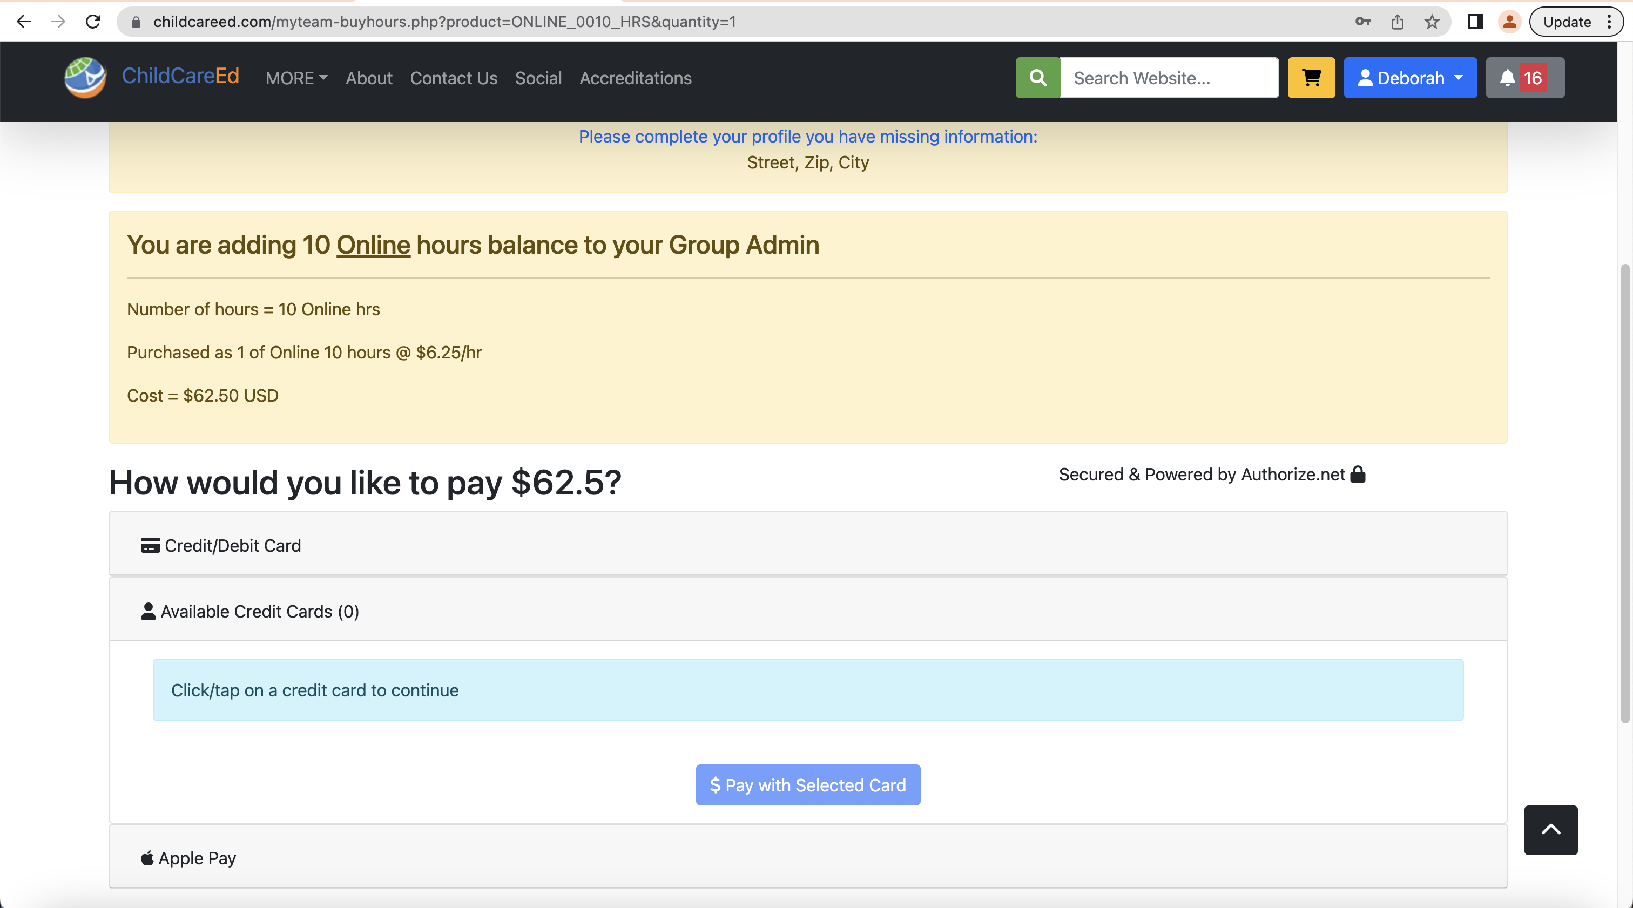This screenshot has height=908, width=1633.
Task: Select the notification count badge 16
Action: [x=1533, y=78]
